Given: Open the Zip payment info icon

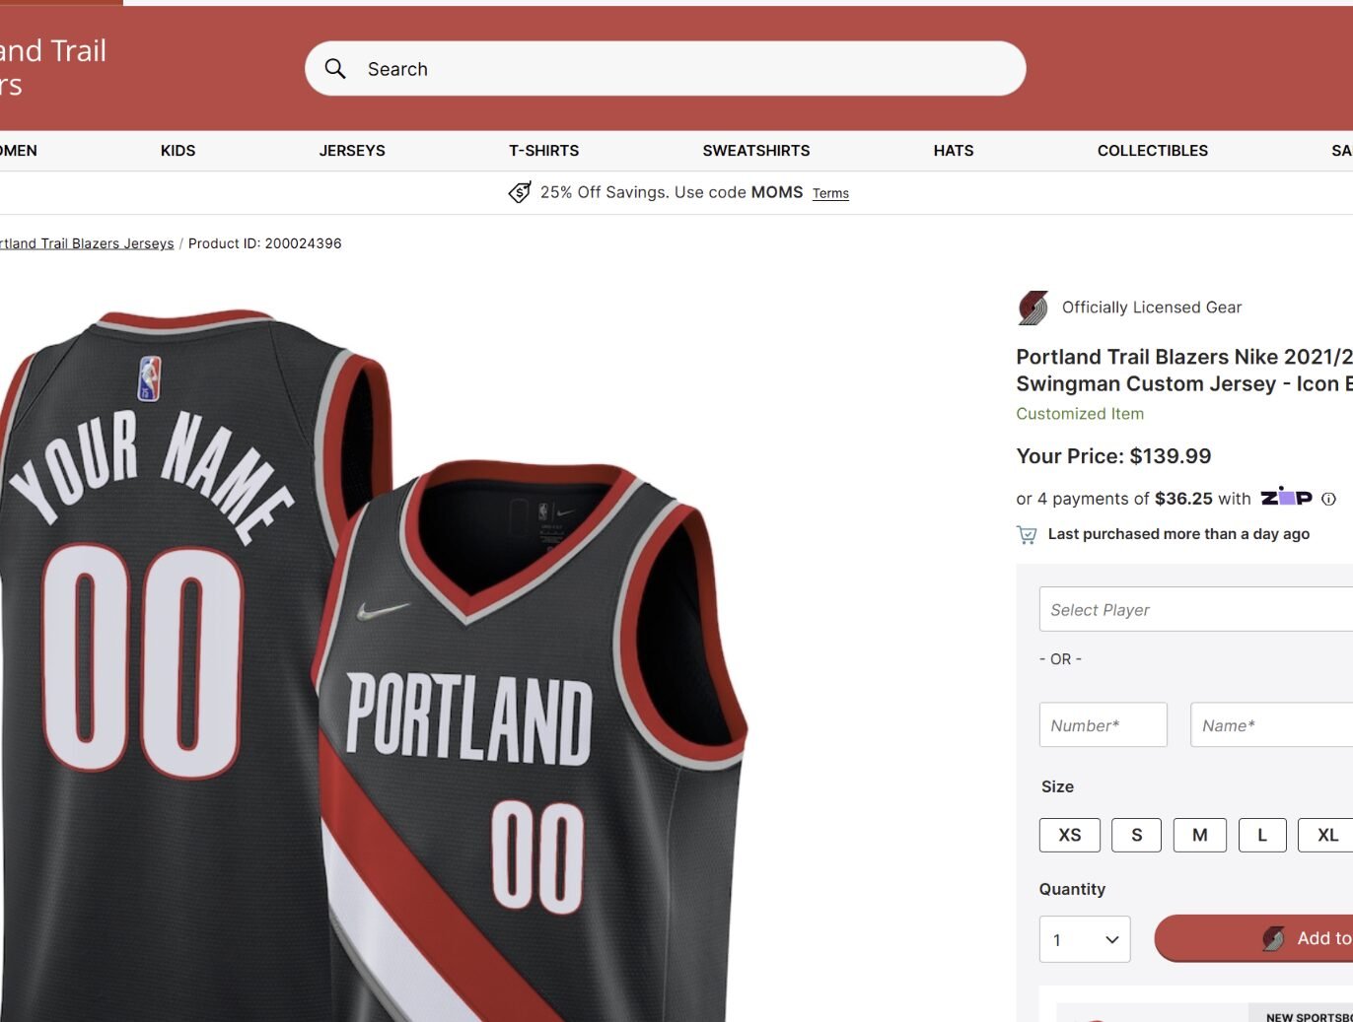Looking at the screenshot, I should click(1328, 499).
